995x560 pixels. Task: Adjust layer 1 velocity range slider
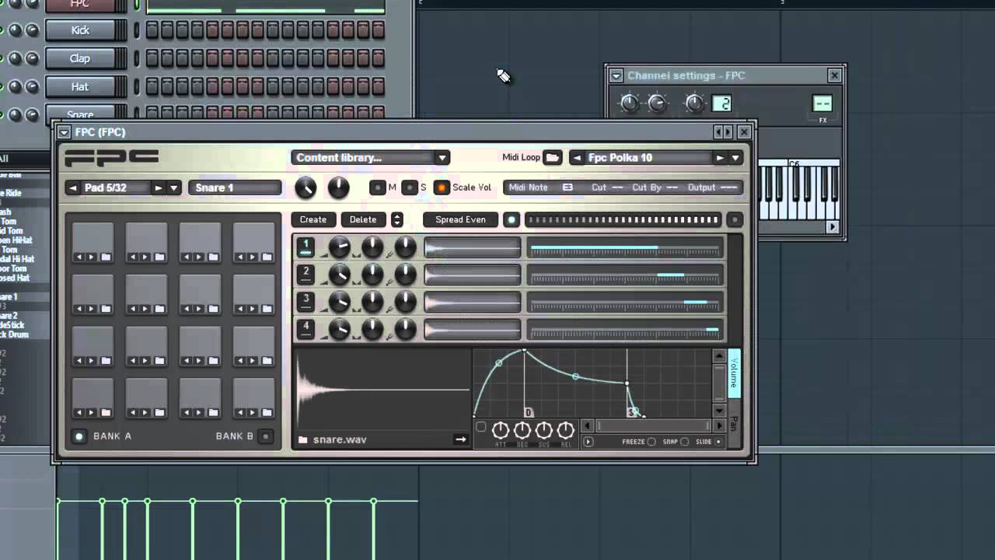coord(624,248)
